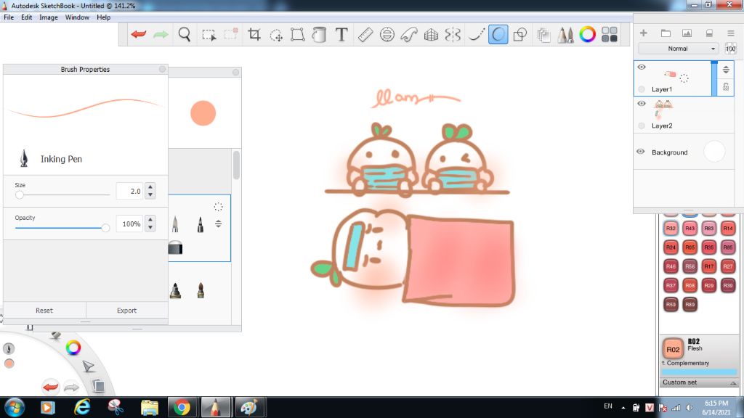
Task: Open the Copic Library grid icon
Action: pyautogui.click(x=610, y=34)
